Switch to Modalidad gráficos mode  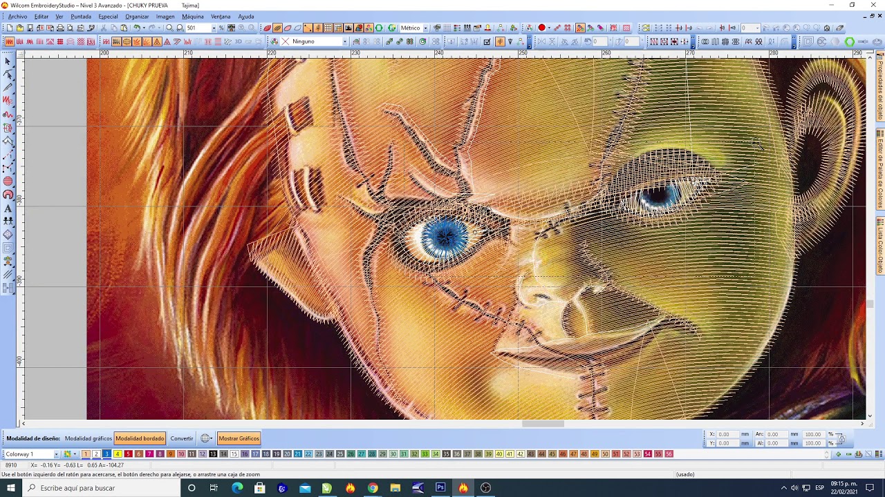pyautogui.click(x=88, y=438)
